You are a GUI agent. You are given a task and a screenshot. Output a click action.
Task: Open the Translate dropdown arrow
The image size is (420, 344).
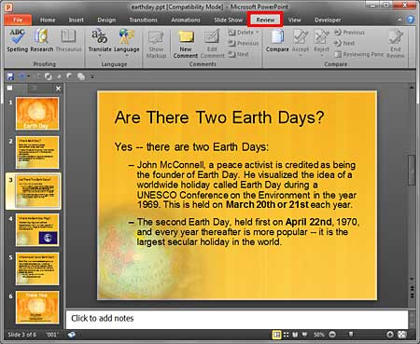coord(100,56)
